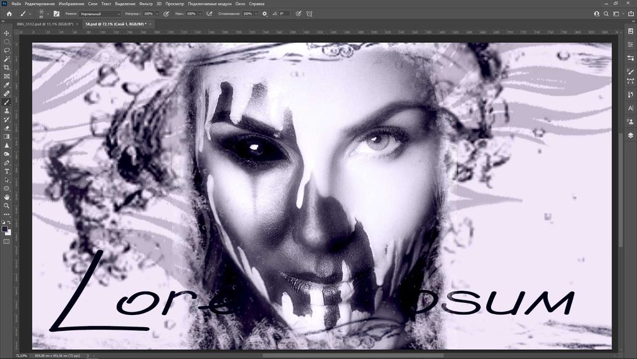Open the Edit Toolbar three-dots menu
The image size is (637, 359).
click(x=6, y=214)
